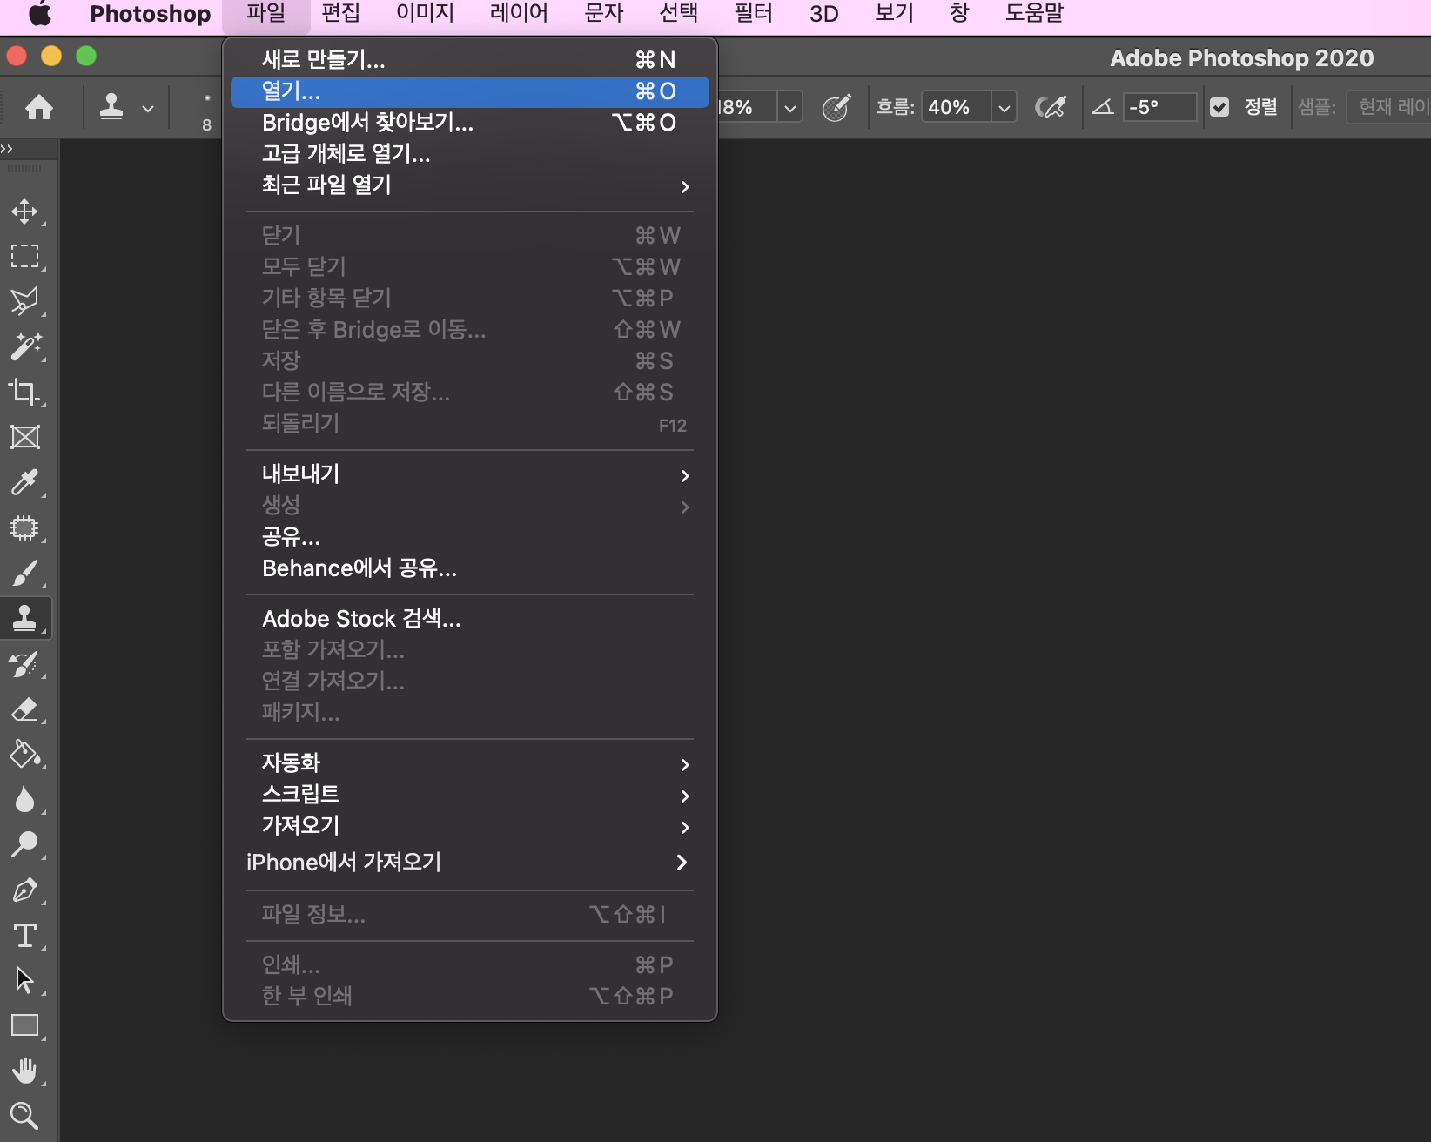Open the 3D menu
Viewport: 1431px width, 1142px height.
(x=824, y=14)
